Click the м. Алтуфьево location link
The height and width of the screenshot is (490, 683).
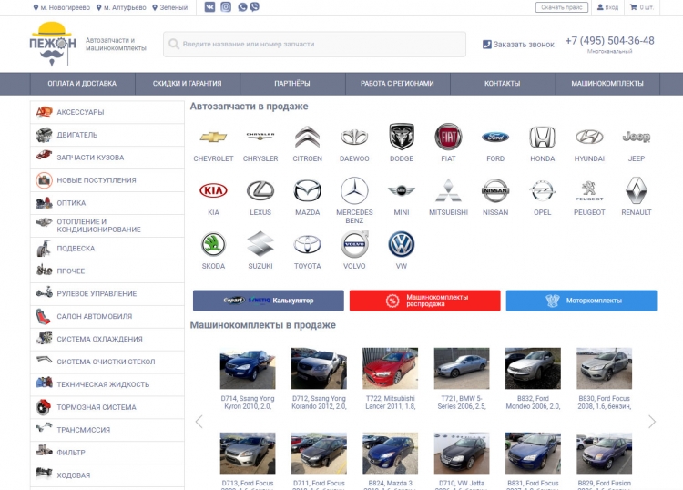(121, 7)
